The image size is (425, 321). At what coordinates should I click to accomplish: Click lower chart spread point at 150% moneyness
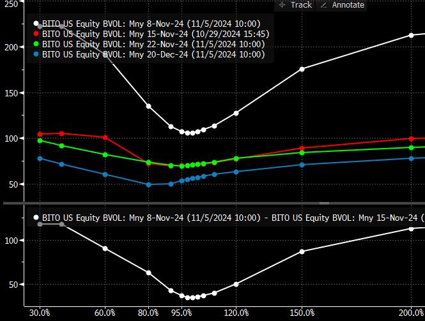tap(302, 251)
